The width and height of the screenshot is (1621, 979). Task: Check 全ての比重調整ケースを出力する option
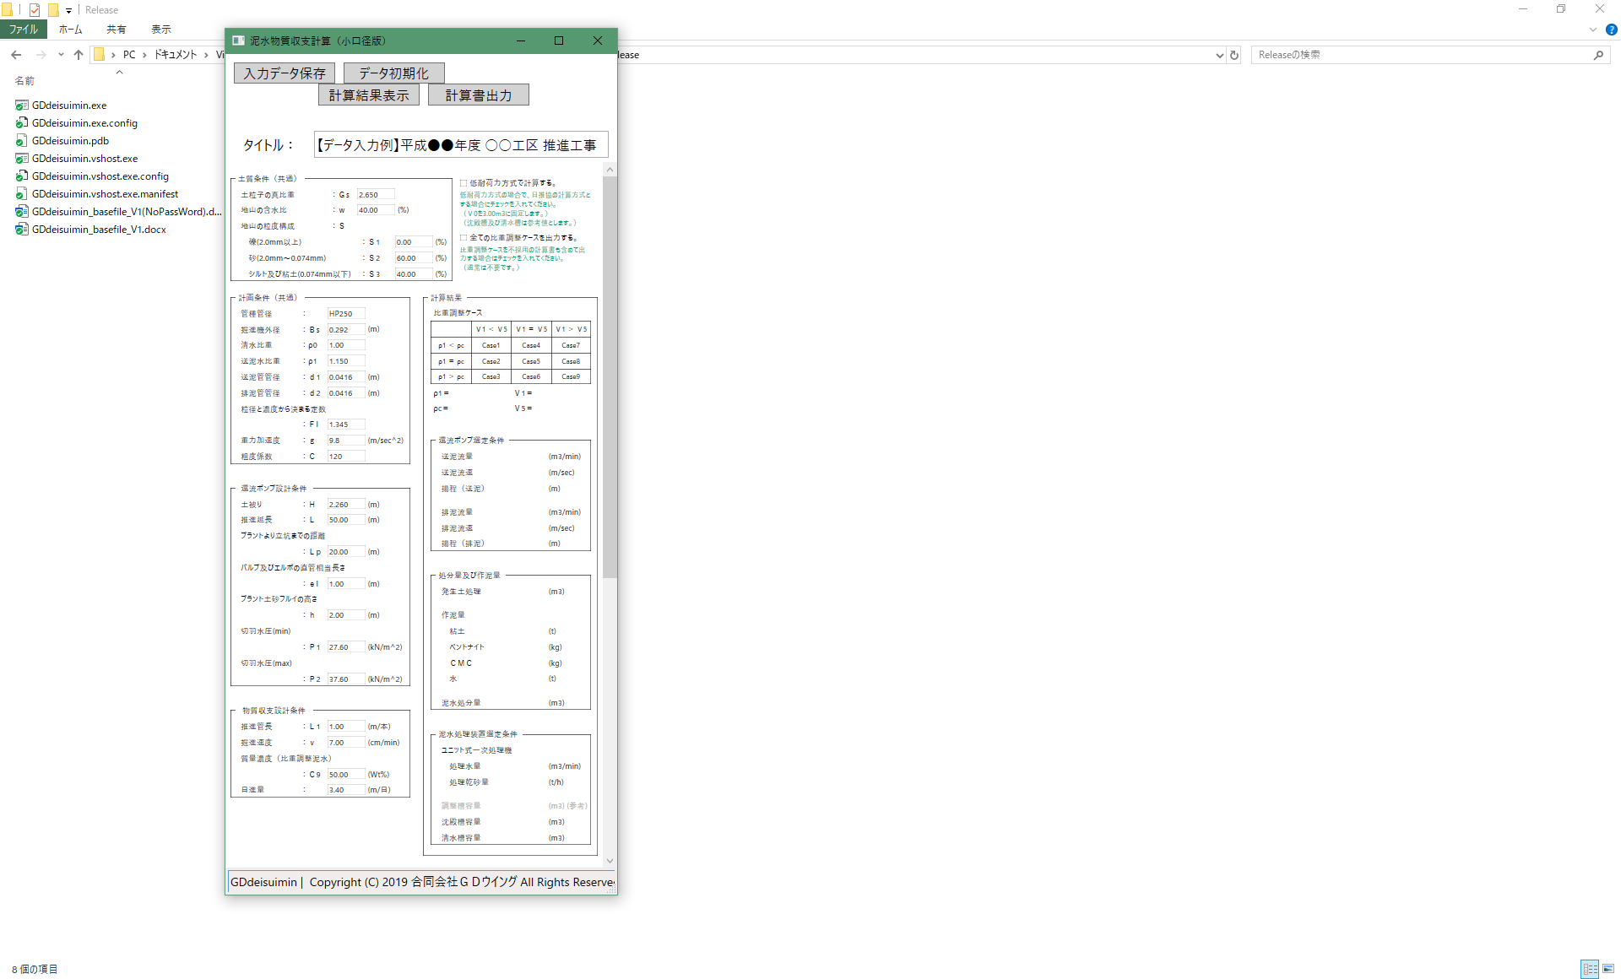click(464, 238)
